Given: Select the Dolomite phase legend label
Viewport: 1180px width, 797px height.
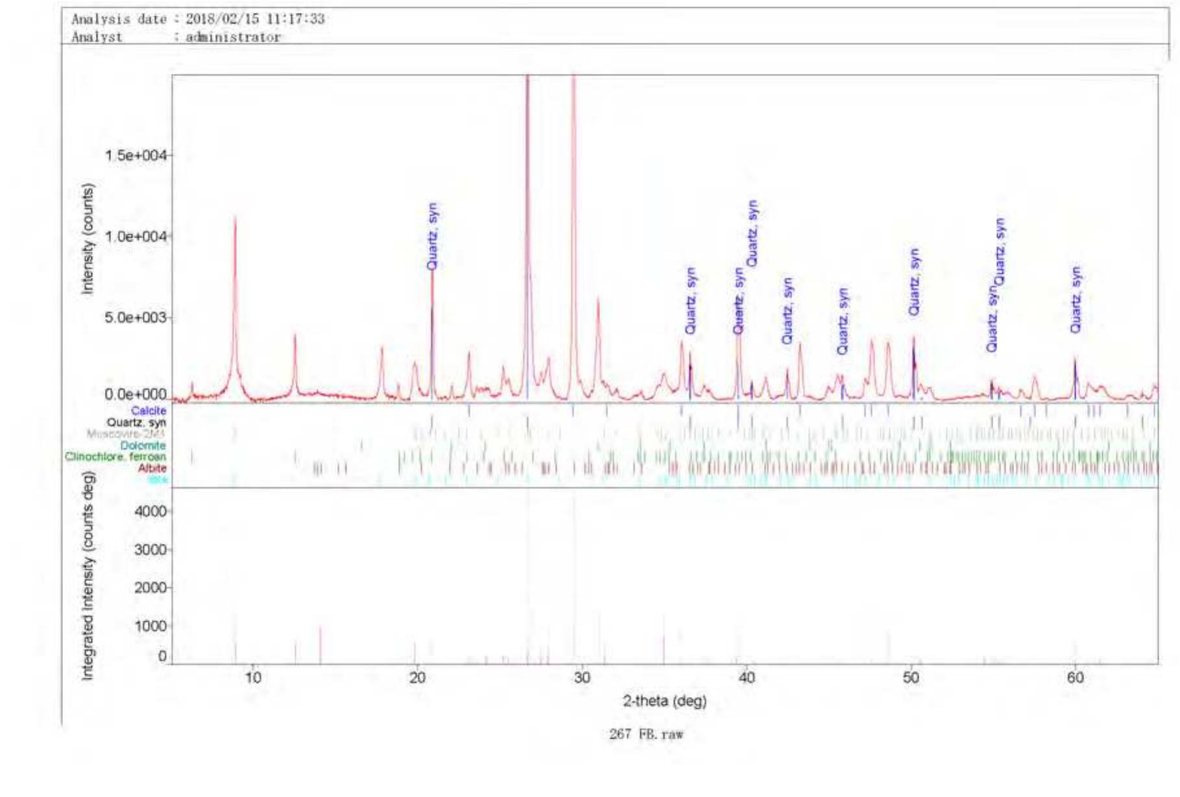Looking at the screenshot, I should point(143,446).
